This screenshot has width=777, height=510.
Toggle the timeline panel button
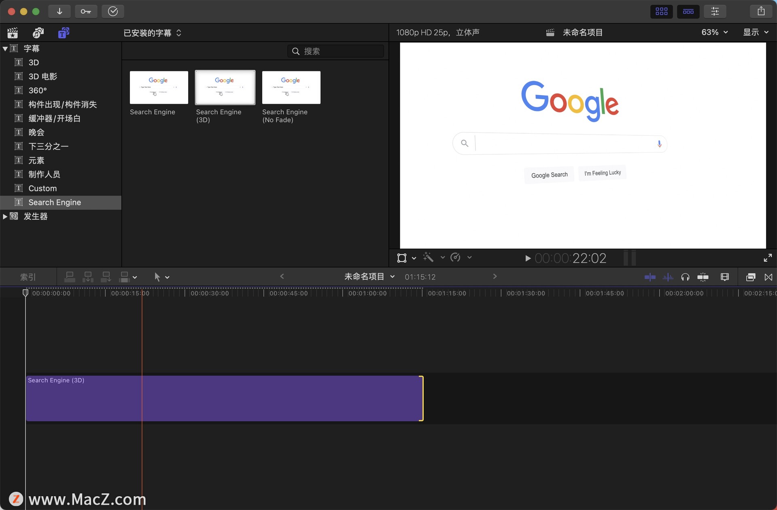coord(688,11)
